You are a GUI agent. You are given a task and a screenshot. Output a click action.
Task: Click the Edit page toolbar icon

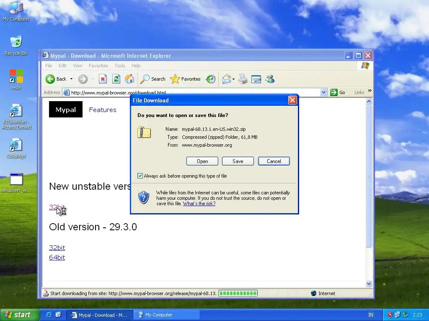coord(256,79)
